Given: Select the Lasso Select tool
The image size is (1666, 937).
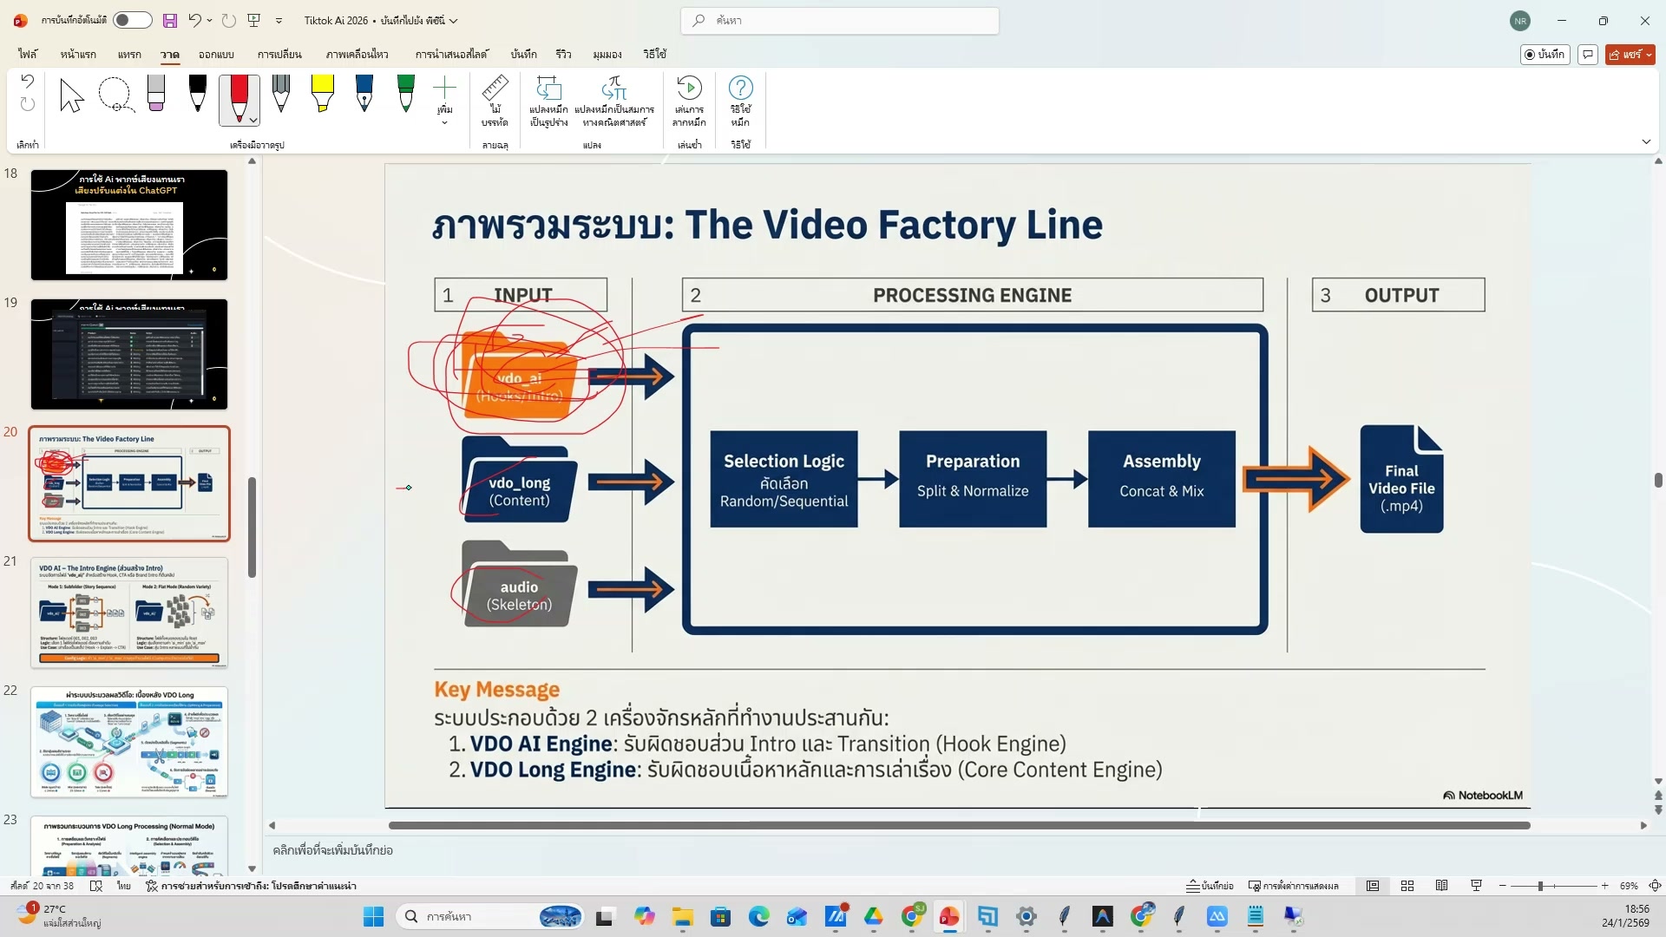Looking at the screenshot, I should (x=115, y=95).
